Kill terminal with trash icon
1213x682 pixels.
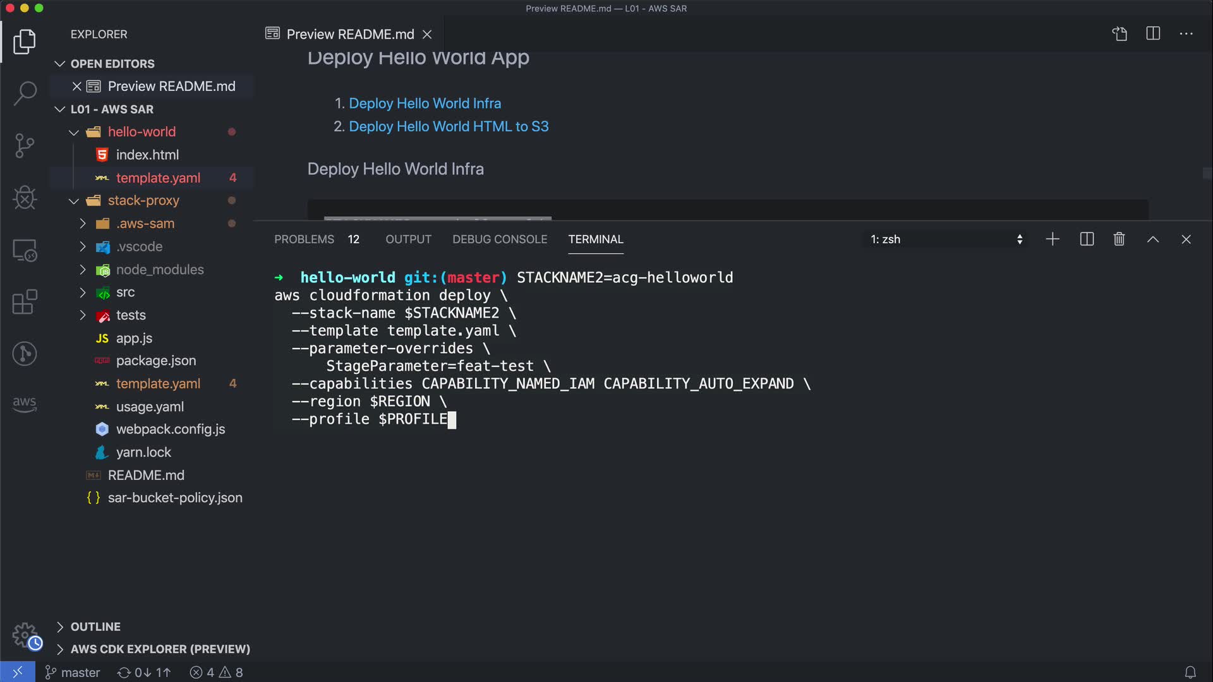click(1119, 239)
